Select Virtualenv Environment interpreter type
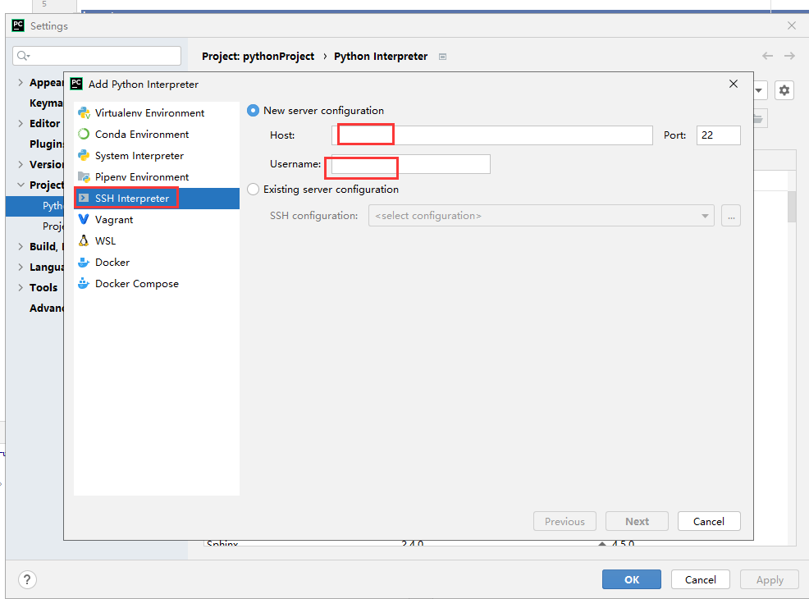 pos(157,113)
